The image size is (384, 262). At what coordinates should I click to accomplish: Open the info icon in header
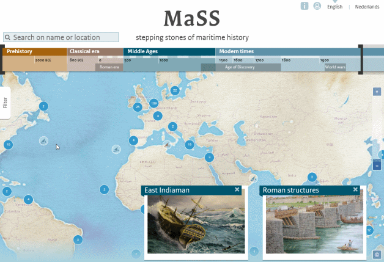(x=305, y=5)
